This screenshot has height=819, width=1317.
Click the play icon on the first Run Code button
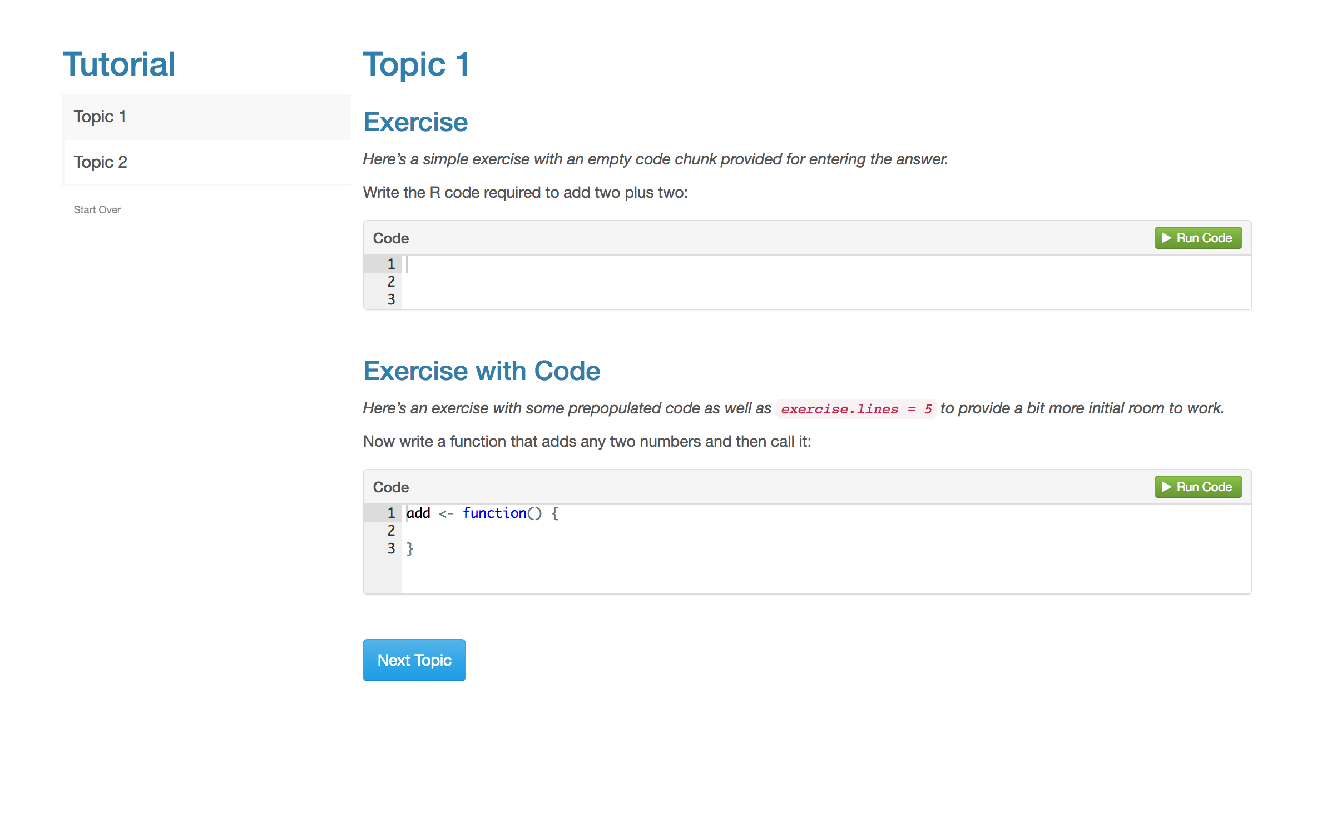(x=1167, y=238)
